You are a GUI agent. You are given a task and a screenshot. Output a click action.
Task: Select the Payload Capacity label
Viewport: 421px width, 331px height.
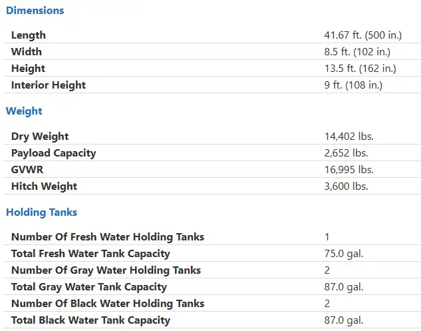[x=53, y=153]
